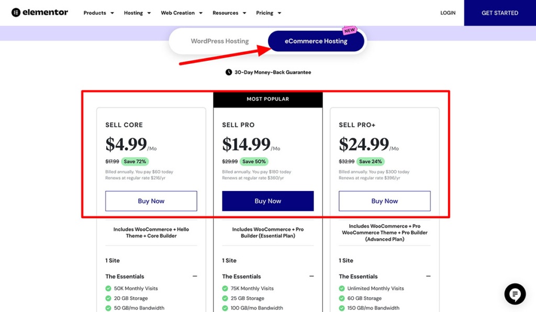Click the Save 50% badge under Sell Pro
The height and width of the screenshot is (312, 536).
(x=254, y=162)
